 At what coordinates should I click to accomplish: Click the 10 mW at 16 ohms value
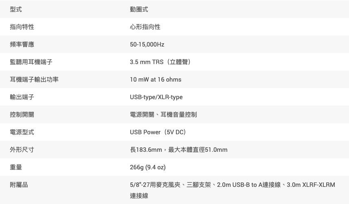click(x=156, y=80)
